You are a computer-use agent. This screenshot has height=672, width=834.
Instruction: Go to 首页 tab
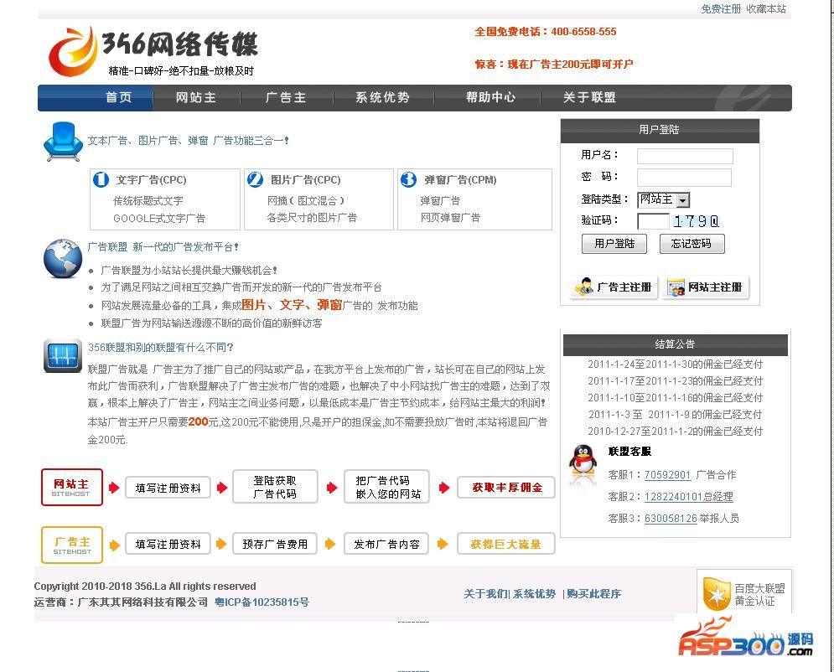tap(118, 98)
